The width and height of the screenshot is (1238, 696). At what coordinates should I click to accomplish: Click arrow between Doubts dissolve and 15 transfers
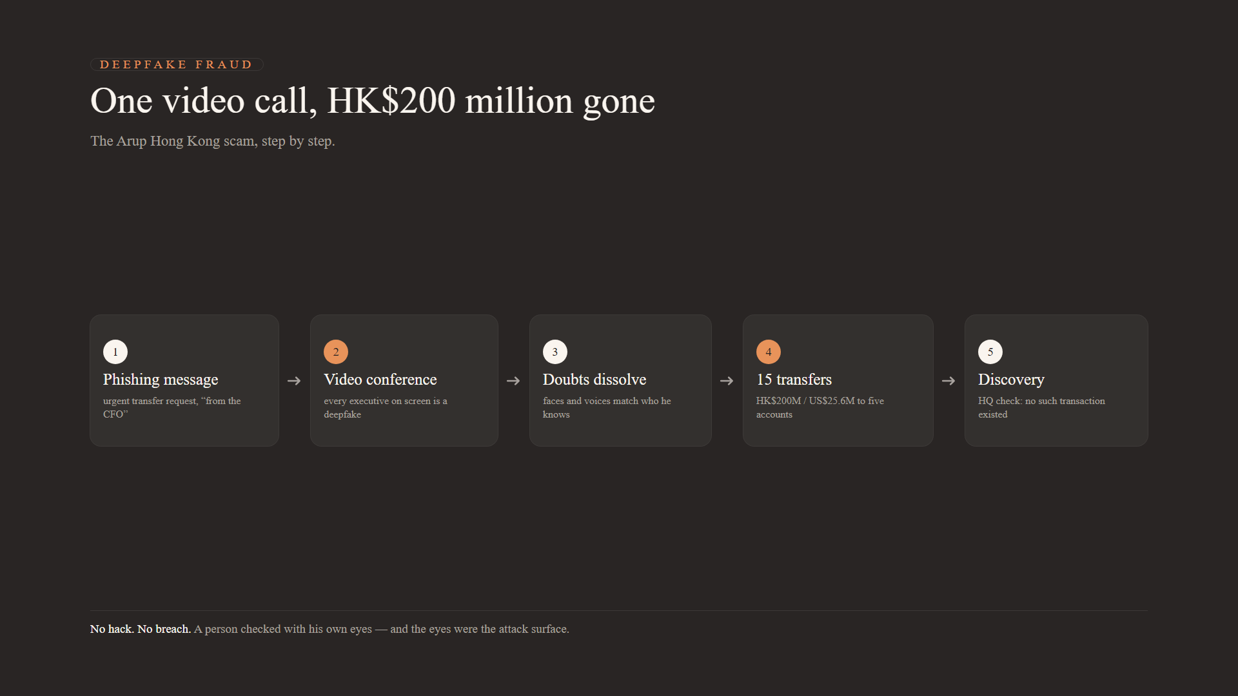click(727, 381)
